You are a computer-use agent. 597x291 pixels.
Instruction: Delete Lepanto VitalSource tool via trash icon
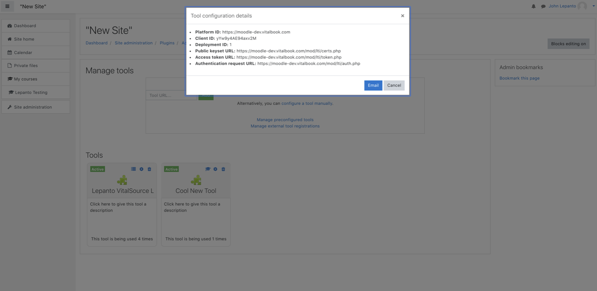[x=149, y=169]
